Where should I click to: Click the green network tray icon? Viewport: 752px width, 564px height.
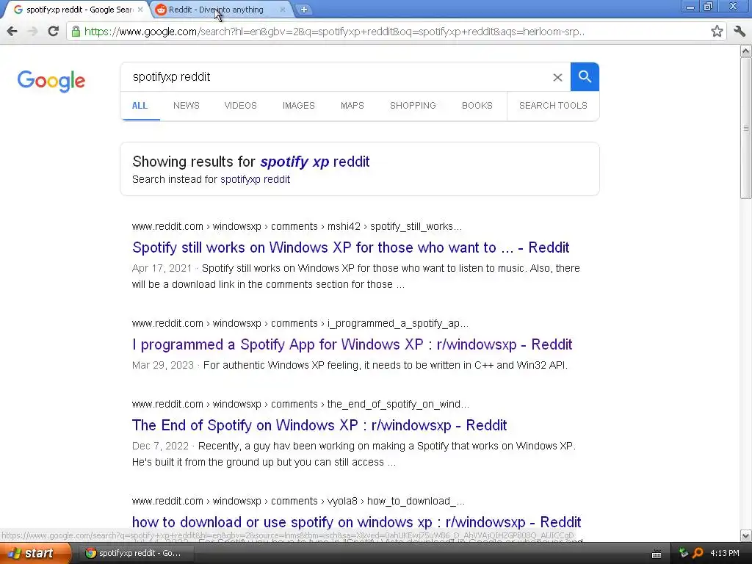pyautogui.click(x=684, y=554)
